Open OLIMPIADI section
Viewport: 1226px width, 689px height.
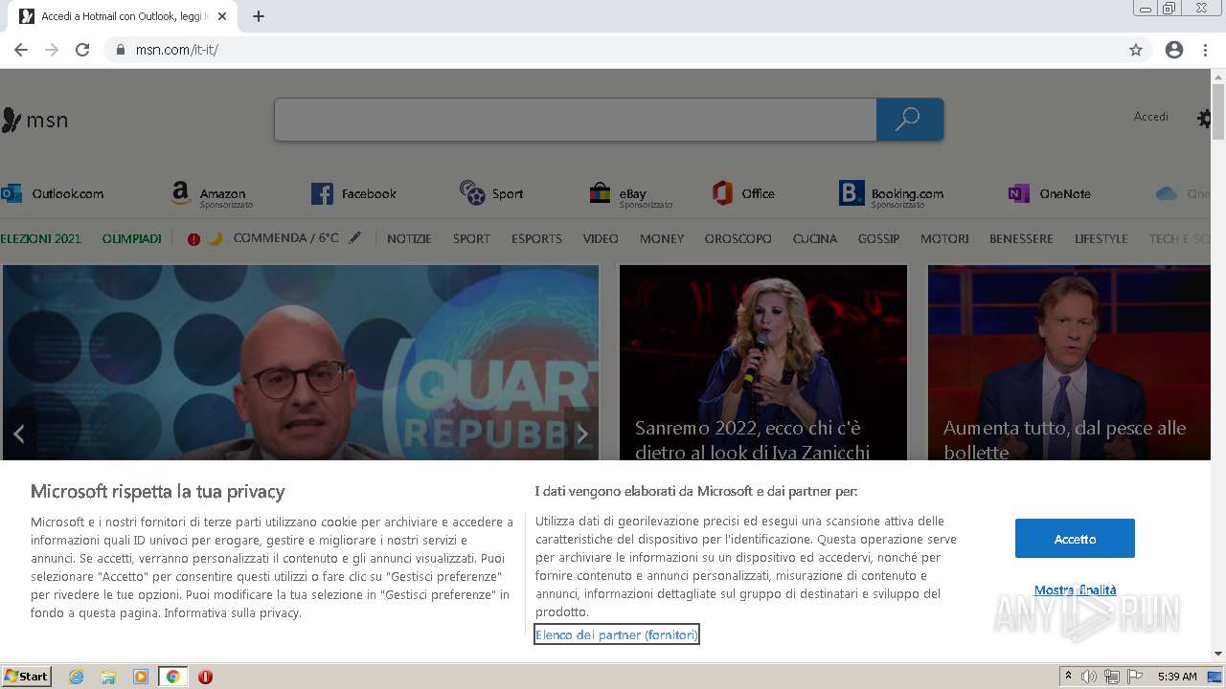pos(131,238)
